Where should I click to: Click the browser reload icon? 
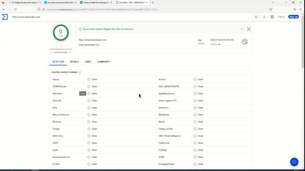coord(15,9)
